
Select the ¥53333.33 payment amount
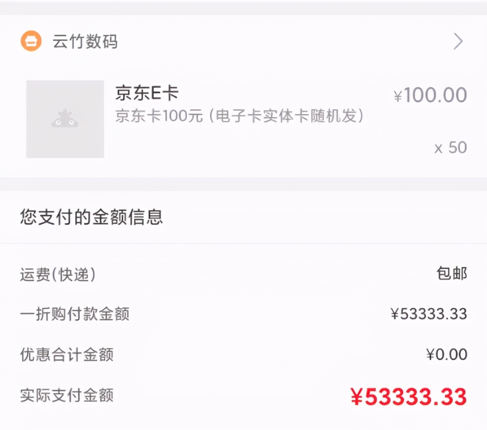pyautogui.click(x=427, y=314)
